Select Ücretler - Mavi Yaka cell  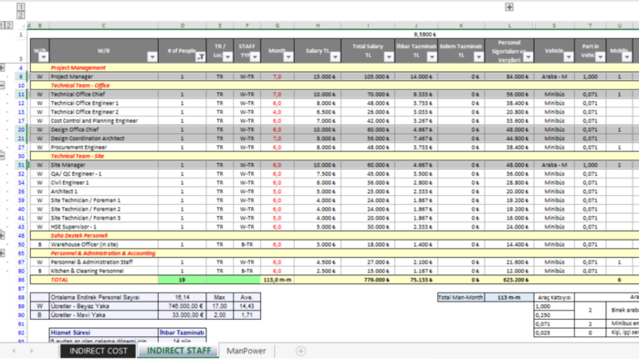tap(103, 315)
